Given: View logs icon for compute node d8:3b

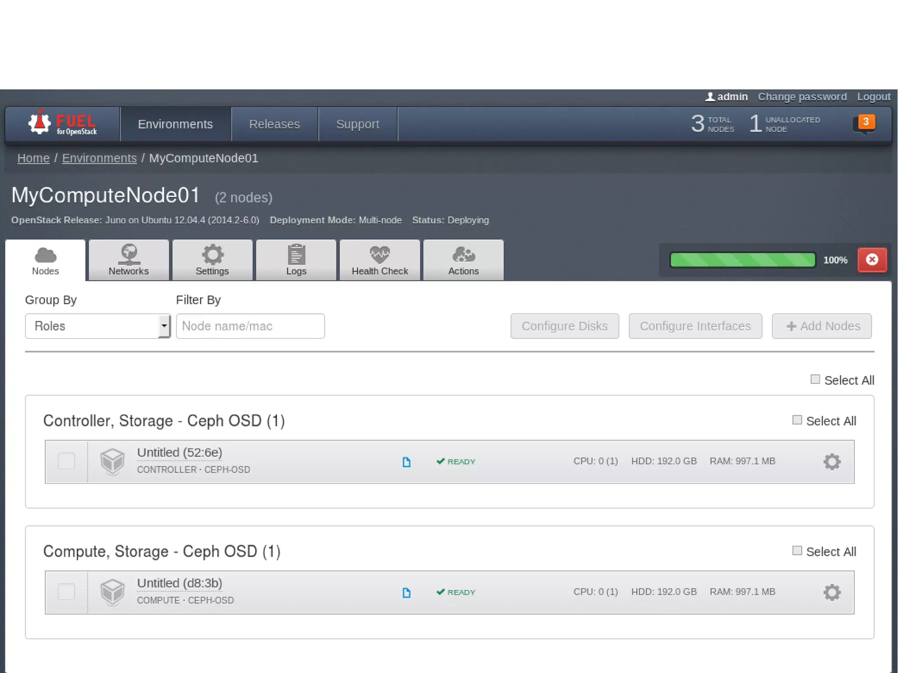Looking at the screenshot, I should point(406,593).
